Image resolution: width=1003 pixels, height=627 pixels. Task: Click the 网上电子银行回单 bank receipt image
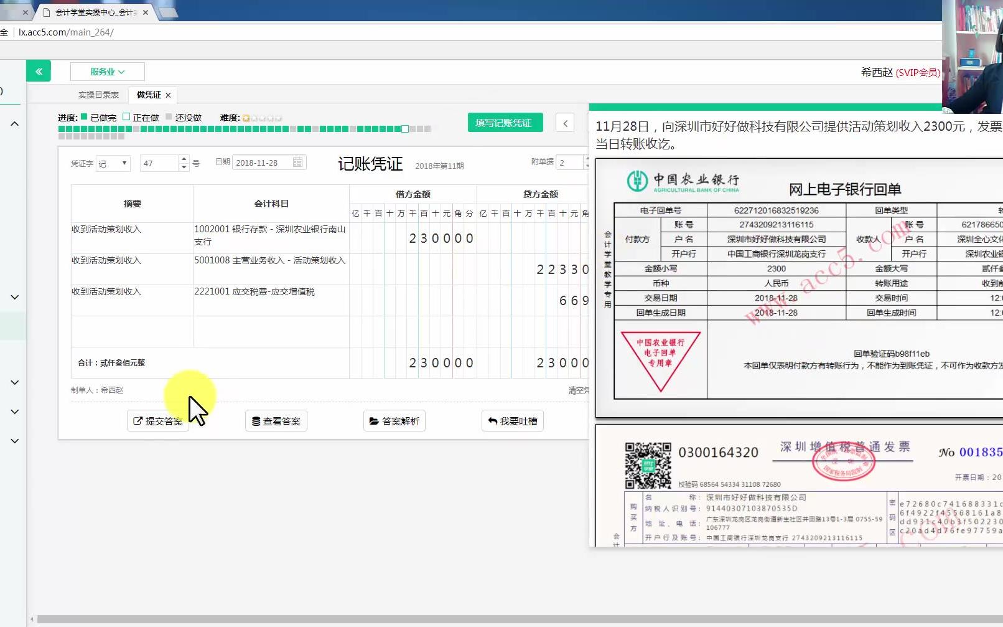click(800, 288)
